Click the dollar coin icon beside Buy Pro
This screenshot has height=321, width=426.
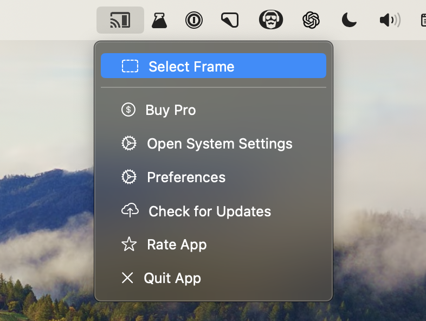[x=128, y=110]
